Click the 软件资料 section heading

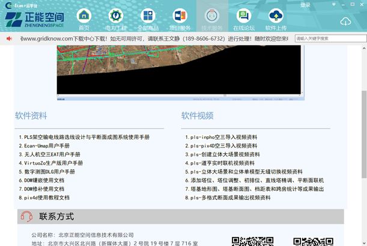tap(31, 116)
